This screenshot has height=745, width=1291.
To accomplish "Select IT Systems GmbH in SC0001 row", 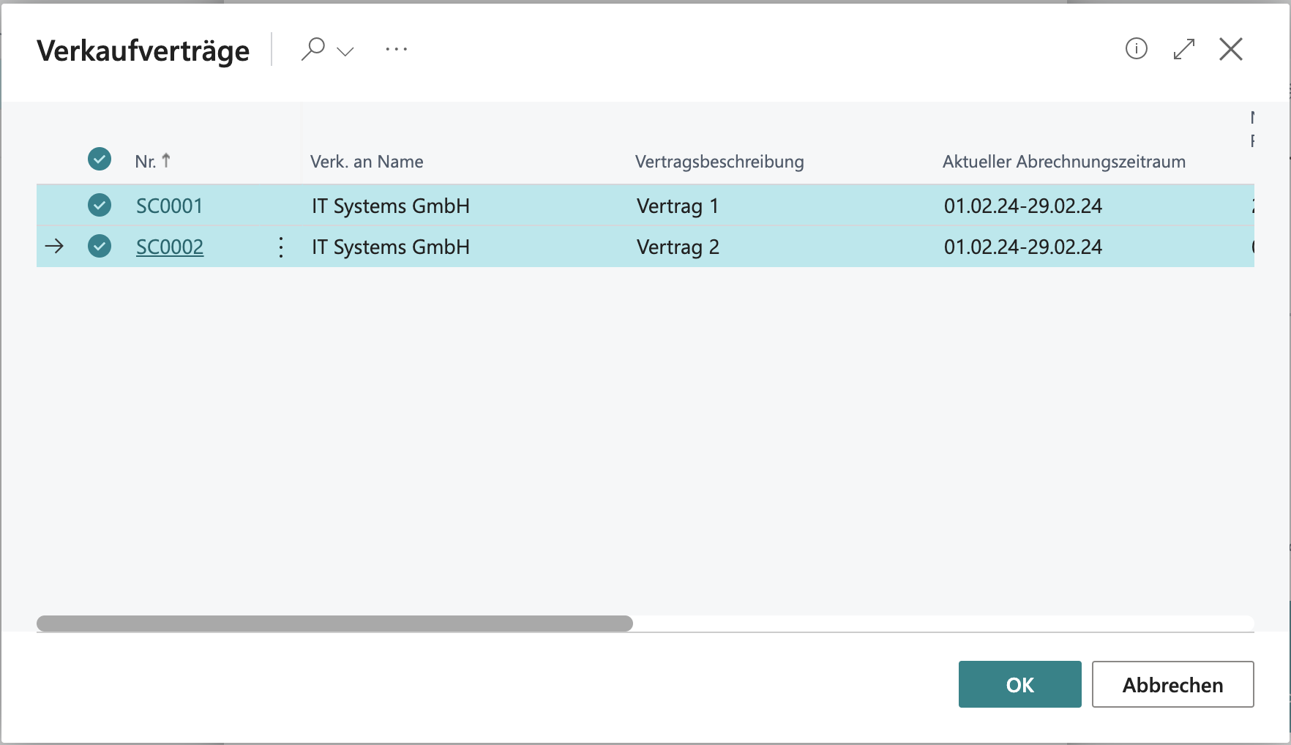I will pyautogui.click(x=391, y=206).
